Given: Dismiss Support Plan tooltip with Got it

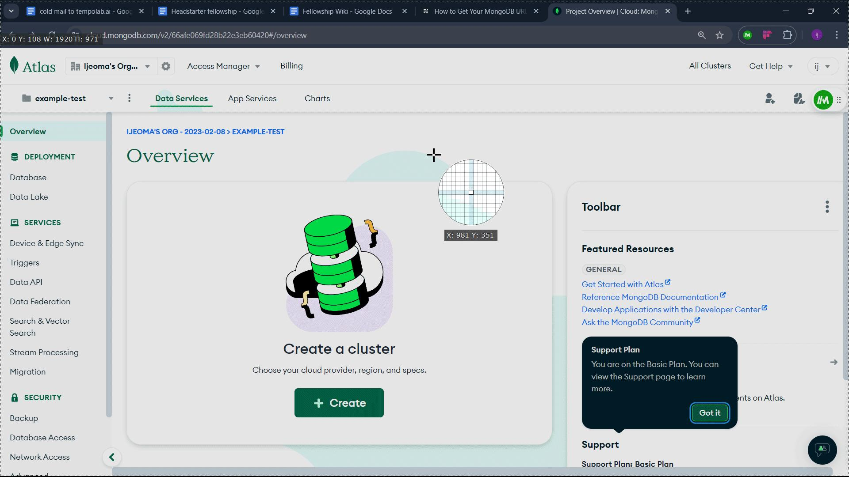Looking at the screenshot, I should pos(710,413).
